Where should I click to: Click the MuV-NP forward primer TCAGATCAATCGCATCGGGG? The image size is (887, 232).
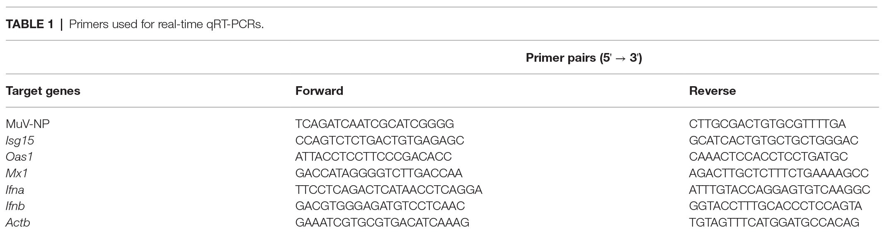click(x=375, y=124)
